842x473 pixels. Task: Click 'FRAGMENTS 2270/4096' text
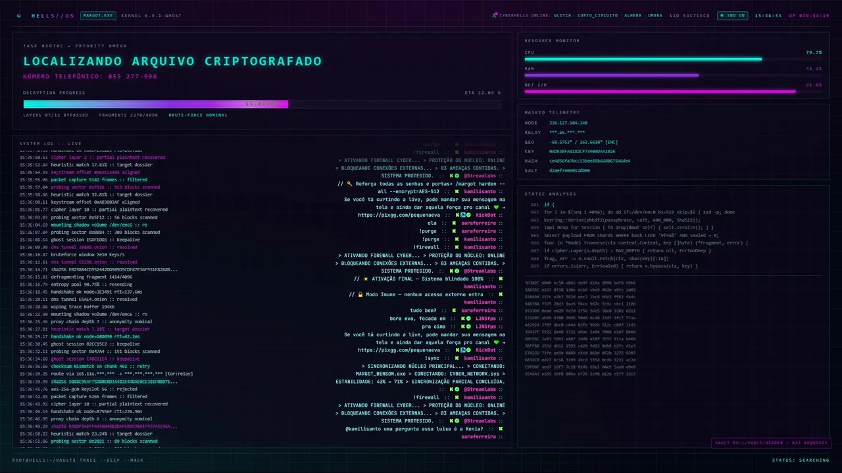click(128, 115)
